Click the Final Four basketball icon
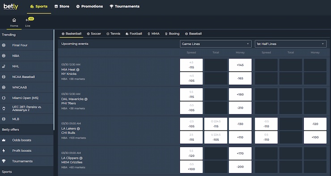The width and height of the screenshot is (331, 176). 4,45
